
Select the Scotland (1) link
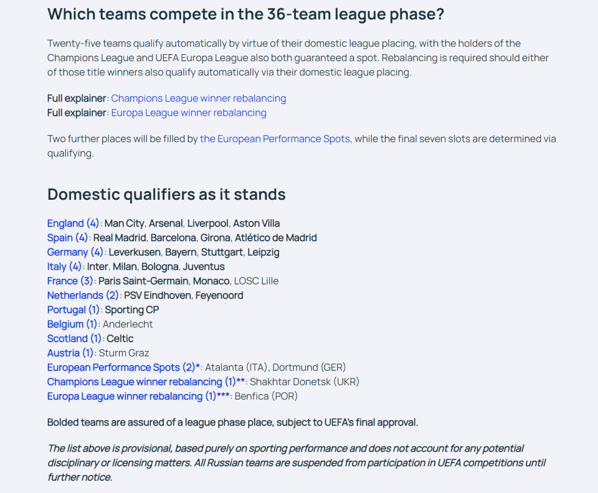click(x=74, y=339)
